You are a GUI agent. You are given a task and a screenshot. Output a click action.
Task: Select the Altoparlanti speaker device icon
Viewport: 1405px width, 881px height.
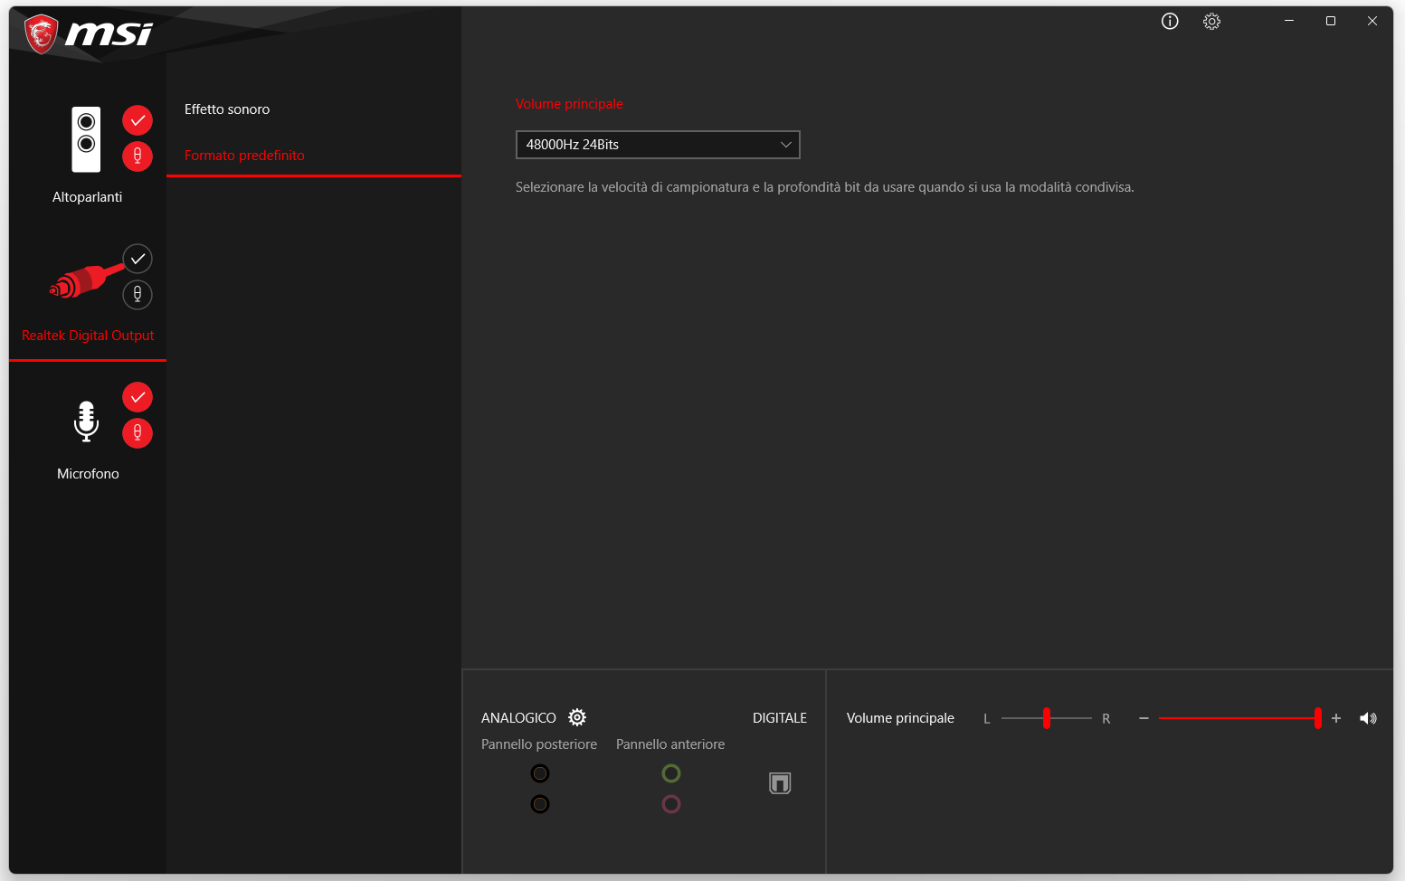click(x=86, y=139)
